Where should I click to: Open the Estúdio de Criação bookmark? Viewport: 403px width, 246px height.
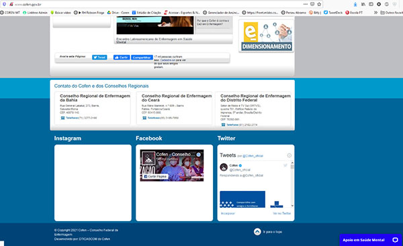(146, 12)
